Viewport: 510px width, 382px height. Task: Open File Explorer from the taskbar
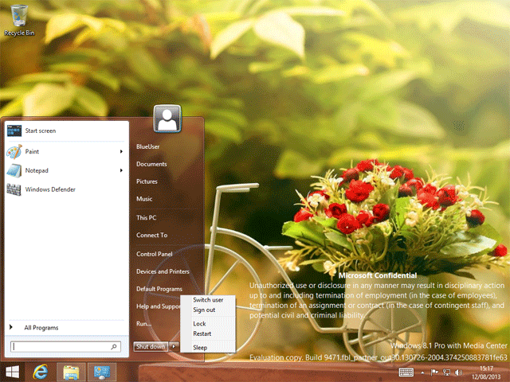(71, 372)
